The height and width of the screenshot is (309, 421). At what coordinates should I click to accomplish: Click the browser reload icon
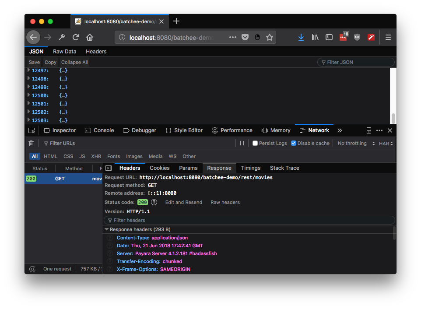76,38
